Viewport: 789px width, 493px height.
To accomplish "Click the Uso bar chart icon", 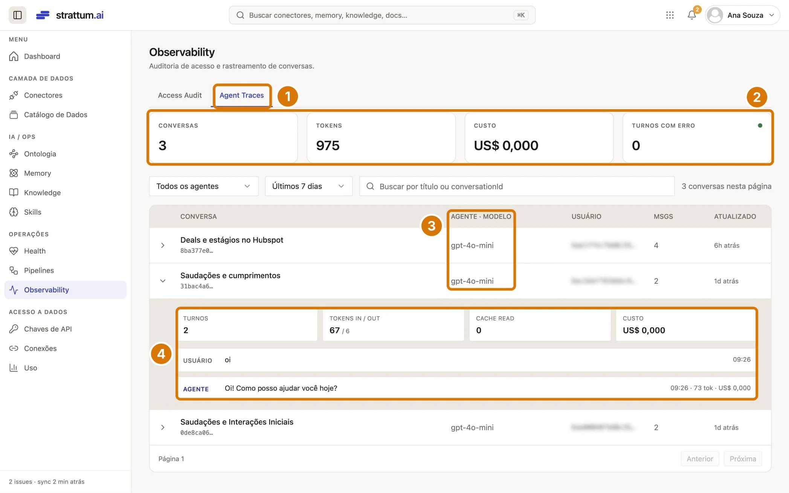I will (14, 368).
